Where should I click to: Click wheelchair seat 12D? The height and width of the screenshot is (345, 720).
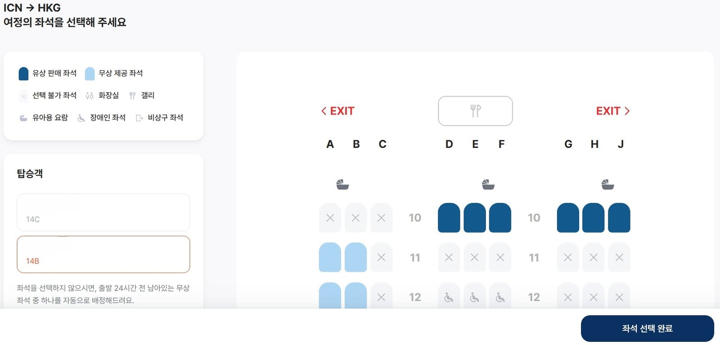click(x=449, y=297)
